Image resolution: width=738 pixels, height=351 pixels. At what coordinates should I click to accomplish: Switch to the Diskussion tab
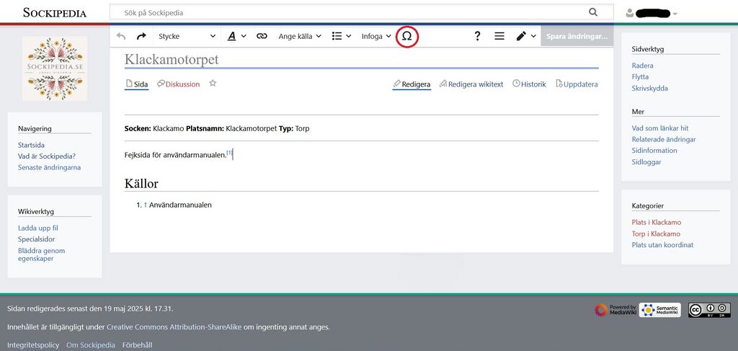pyautogui.click(x=178, y=84)
